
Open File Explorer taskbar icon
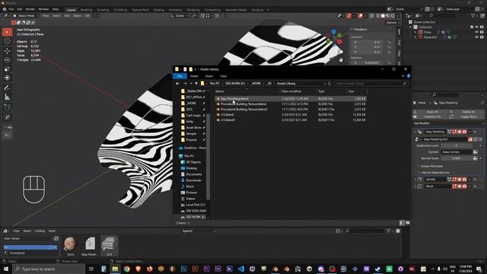[115, 269]
